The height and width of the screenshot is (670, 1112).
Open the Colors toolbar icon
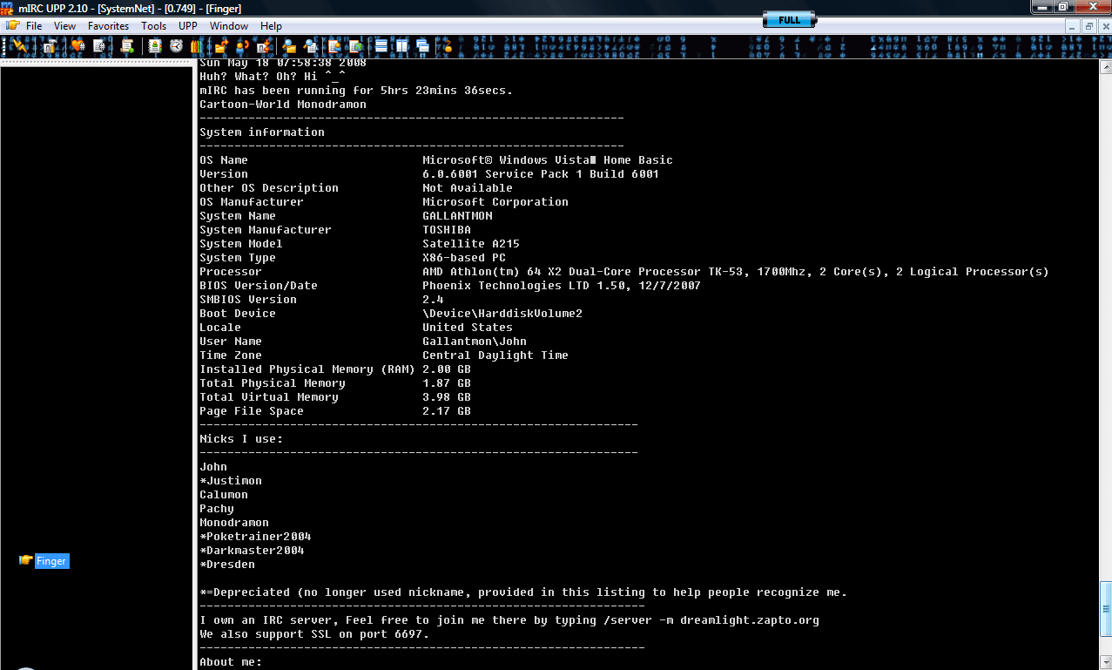pyautogui.click(x=197, y=46)
